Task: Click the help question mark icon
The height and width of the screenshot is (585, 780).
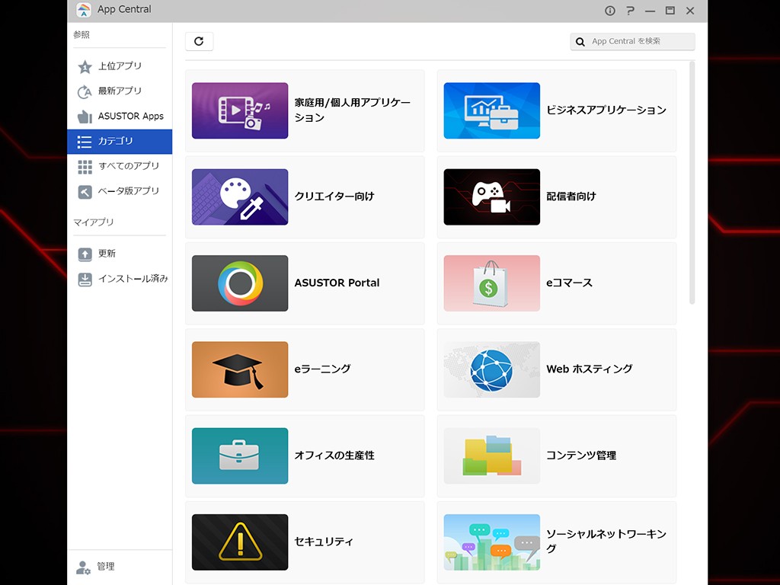Action: [x=630, y=11]
